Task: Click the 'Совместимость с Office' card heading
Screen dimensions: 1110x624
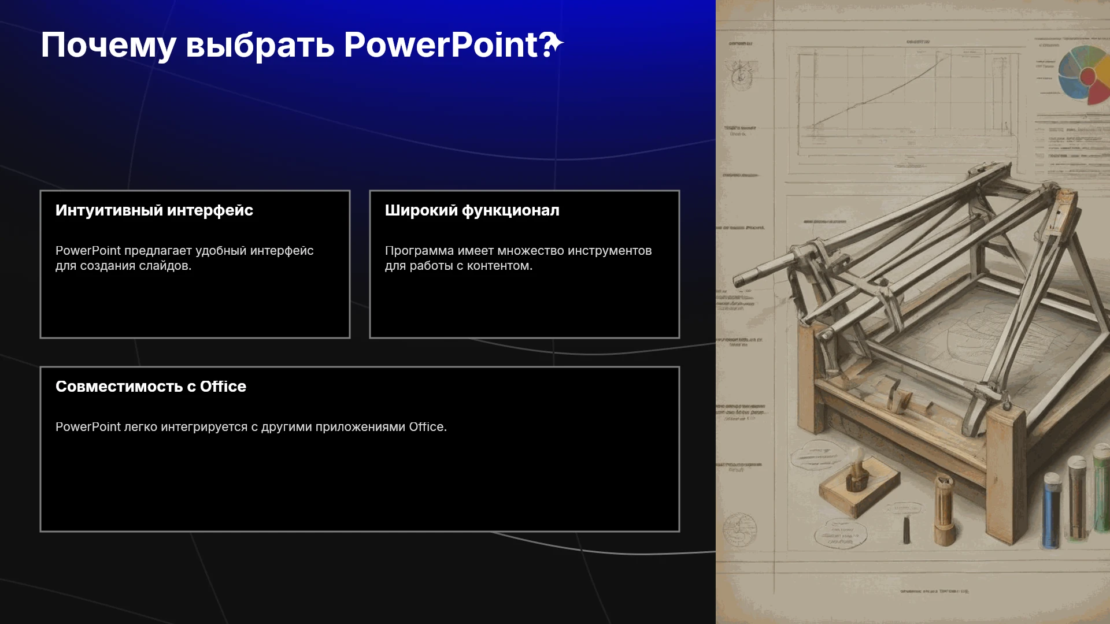Action: click(151, 387)
